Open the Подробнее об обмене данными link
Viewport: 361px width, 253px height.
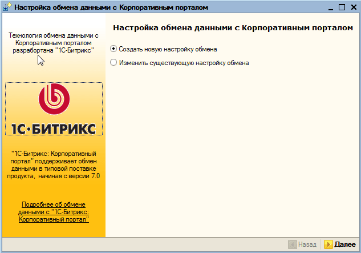(x=54, y=212)
